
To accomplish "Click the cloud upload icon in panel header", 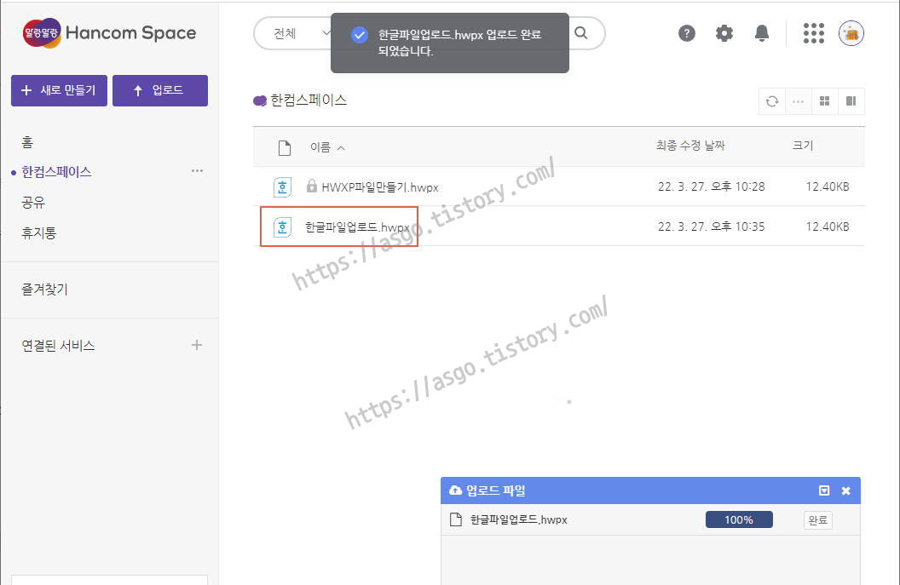I will click(x=456, y=490).
